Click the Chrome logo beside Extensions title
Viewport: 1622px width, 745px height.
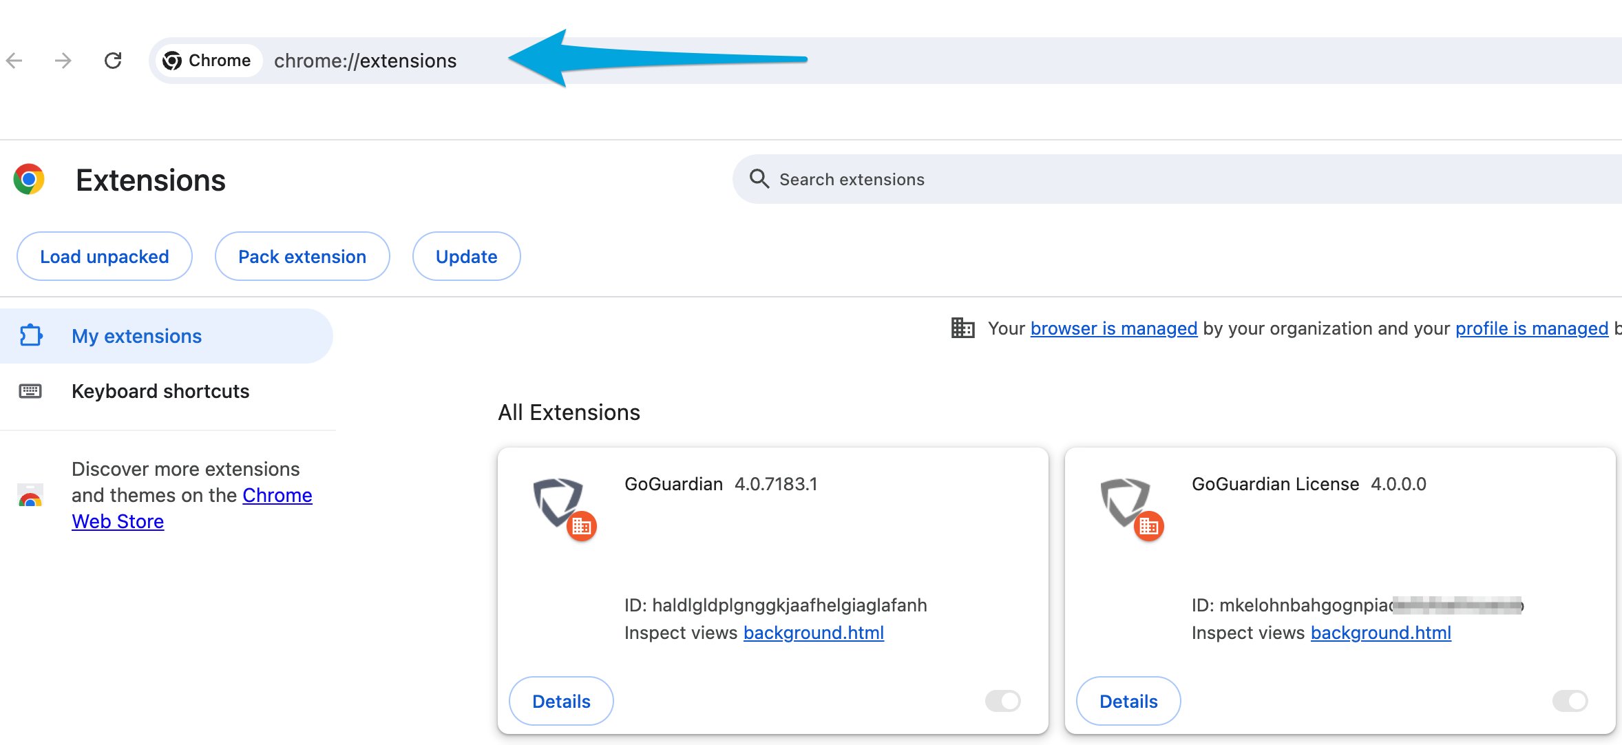[29, 180]
